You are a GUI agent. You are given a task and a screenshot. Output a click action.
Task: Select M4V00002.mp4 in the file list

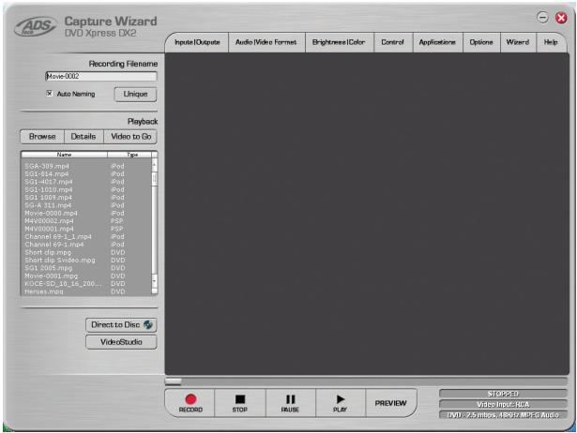[86, 221]
